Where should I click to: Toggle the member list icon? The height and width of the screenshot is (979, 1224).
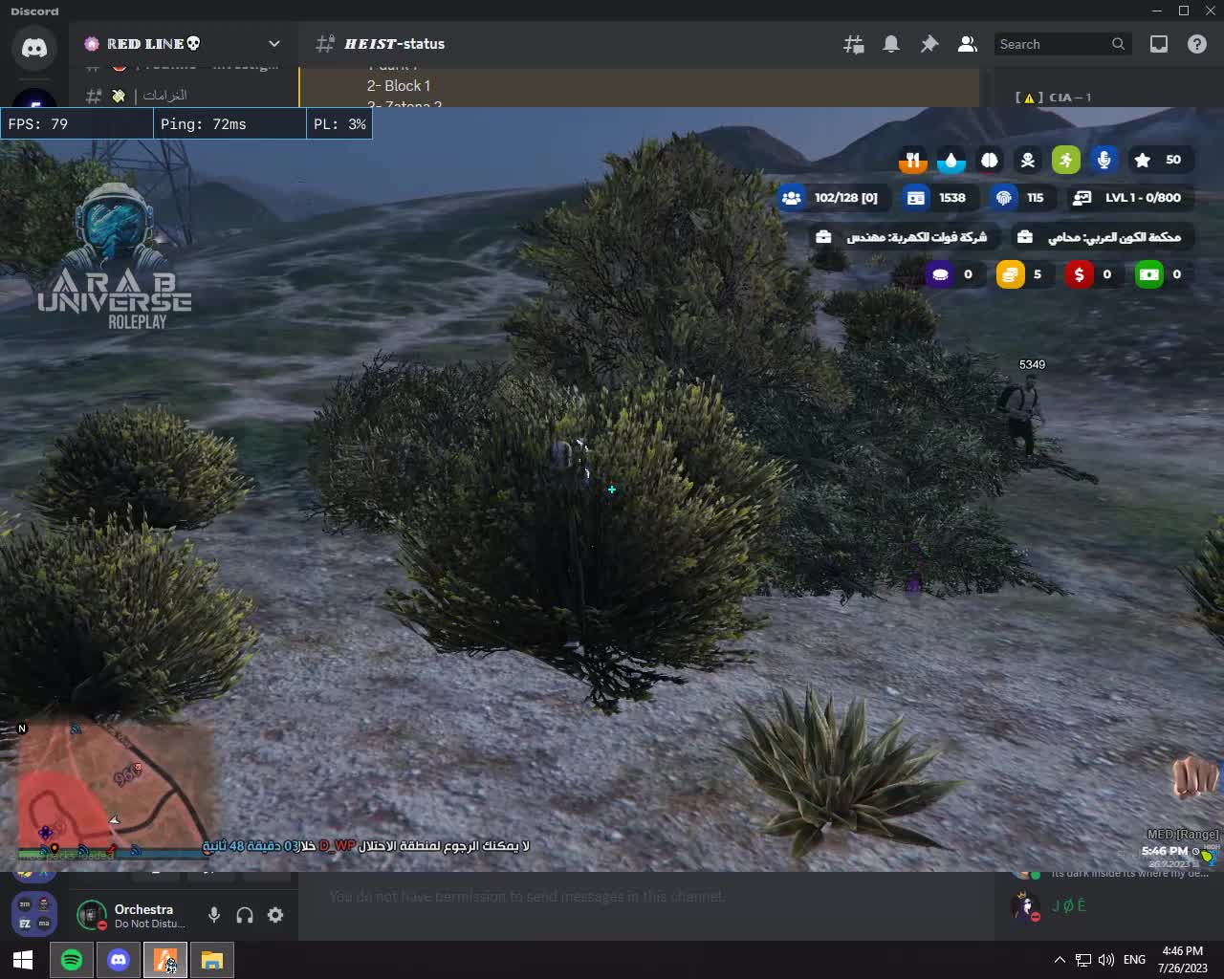[x=967, y=44]
